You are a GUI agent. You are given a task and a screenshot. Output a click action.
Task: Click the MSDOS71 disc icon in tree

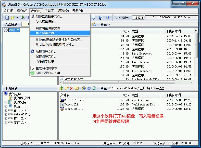[x=6, y=30]
